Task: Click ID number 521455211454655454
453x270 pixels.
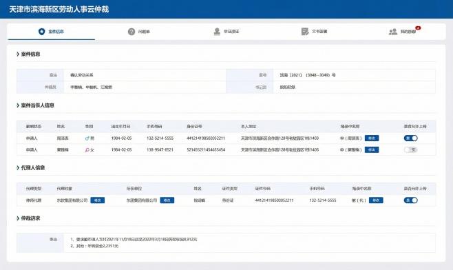Action: pyautogui.click(x=206, y=149)
